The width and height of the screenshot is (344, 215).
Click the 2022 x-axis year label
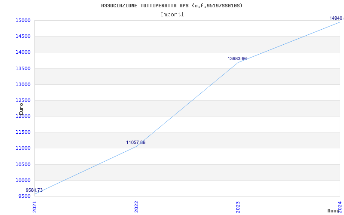tap(136, 206)
